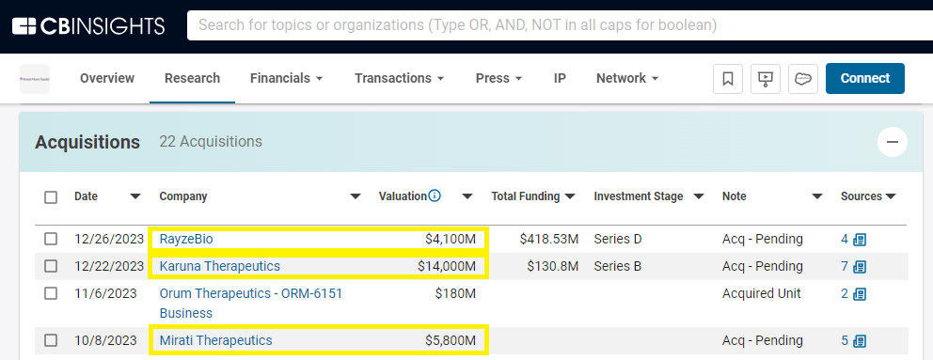Open the IP tab

[x=560, y=78]
